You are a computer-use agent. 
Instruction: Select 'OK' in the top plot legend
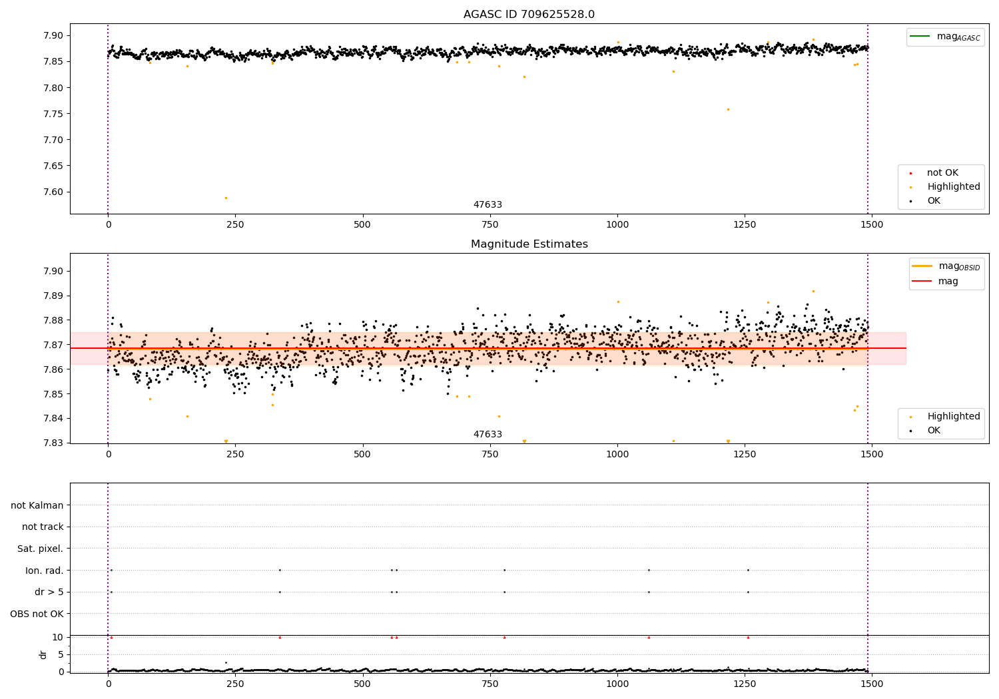click(x=934, y=201)
